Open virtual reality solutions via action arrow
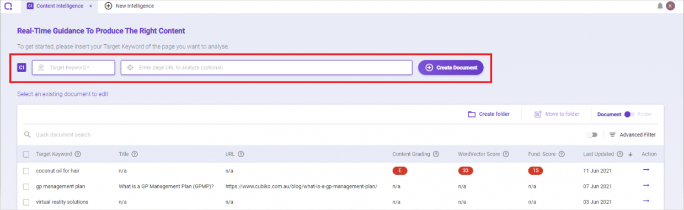Viewport: 684px width, 210px height. click(646, 201)
